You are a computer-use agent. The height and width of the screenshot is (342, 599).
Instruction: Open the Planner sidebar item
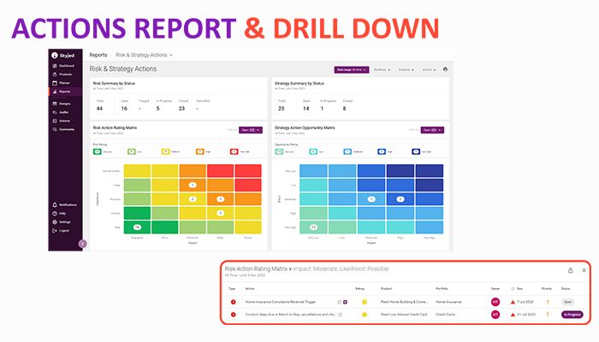click(64, 83)
